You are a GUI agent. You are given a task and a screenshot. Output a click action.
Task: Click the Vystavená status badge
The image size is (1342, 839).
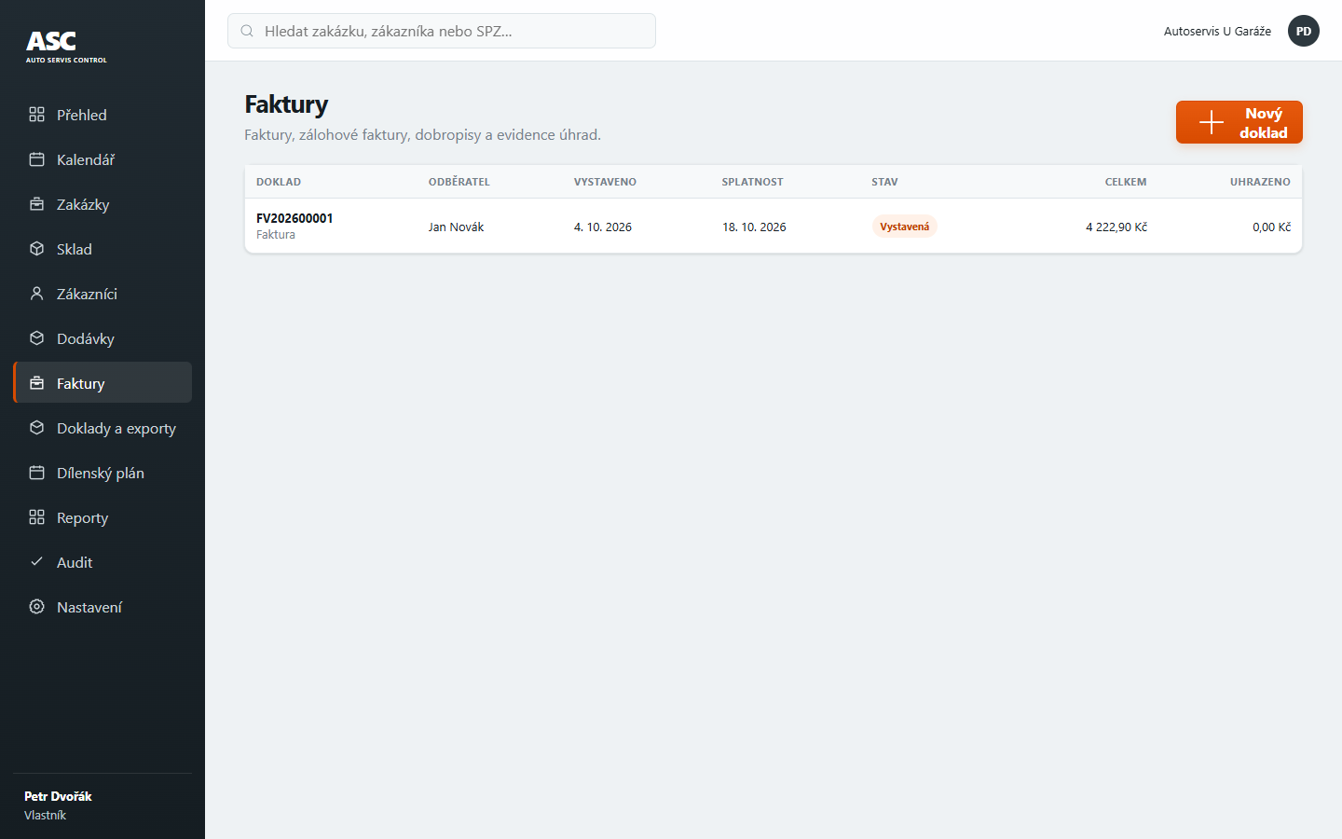pos(904,227)
